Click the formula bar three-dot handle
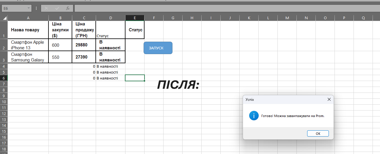The image size is (380, 154). click(36, 8)
